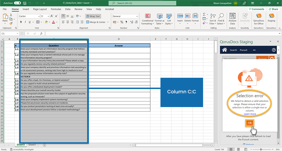Launch QorusDocs for Office
282x151 pixels.
point(259,19)
